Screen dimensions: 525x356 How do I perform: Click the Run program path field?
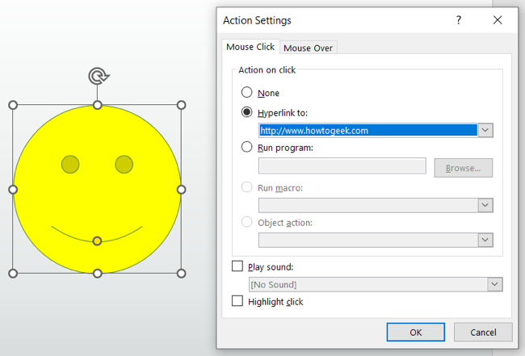pos(342,166)
